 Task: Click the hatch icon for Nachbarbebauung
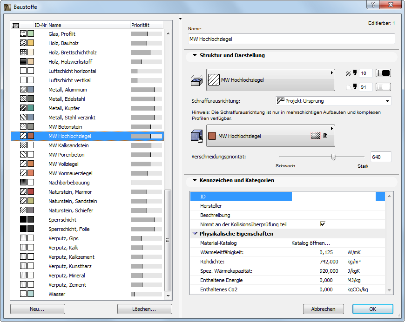23,182
